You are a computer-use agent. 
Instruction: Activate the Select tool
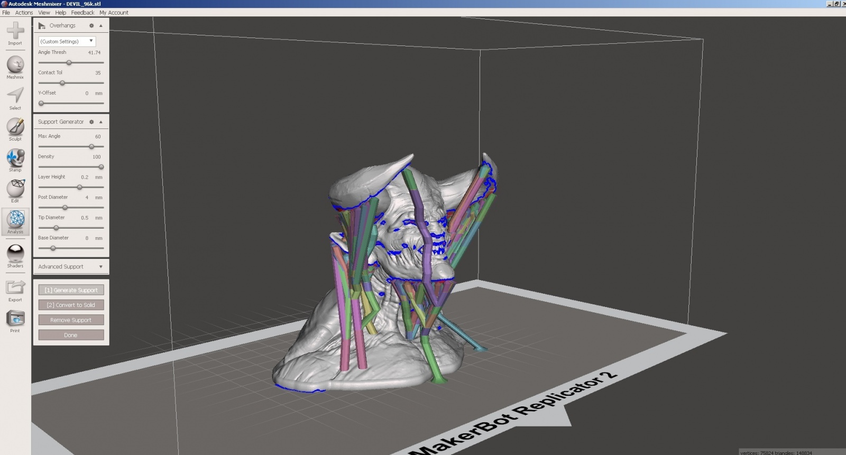tap(15, 98)
